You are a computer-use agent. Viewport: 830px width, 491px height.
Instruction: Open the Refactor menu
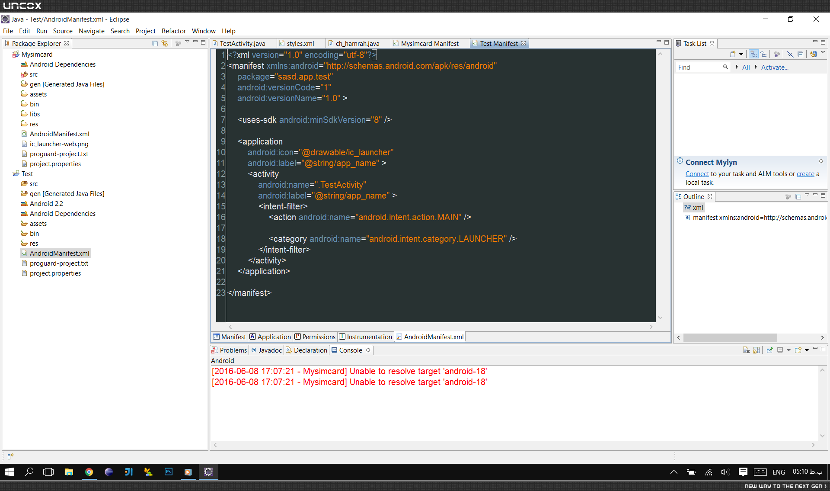174,31
